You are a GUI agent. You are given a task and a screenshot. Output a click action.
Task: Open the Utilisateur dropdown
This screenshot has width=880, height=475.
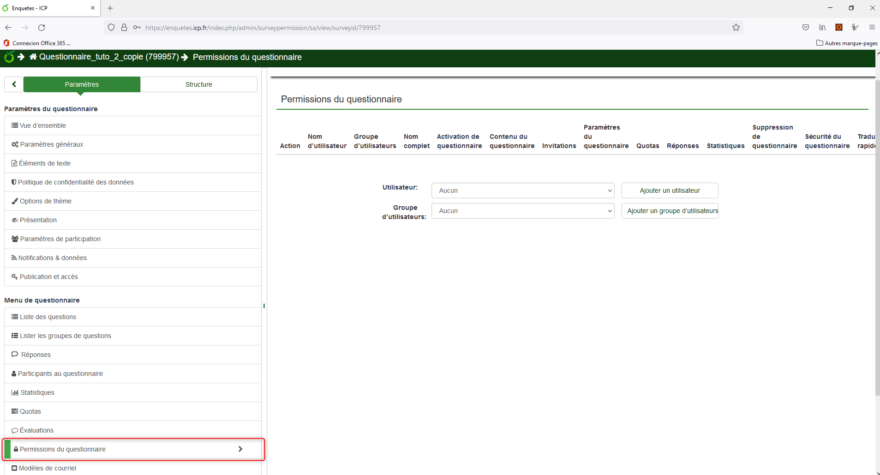pyautogui.click(x=522, y=190)
